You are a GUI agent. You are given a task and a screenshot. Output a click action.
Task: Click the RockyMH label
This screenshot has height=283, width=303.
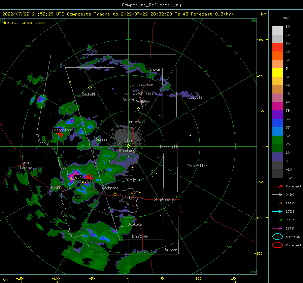(x=89, y=94)
